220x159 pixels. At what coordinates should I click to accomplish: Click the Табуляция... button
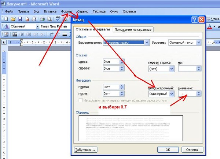tap(85, 149)
